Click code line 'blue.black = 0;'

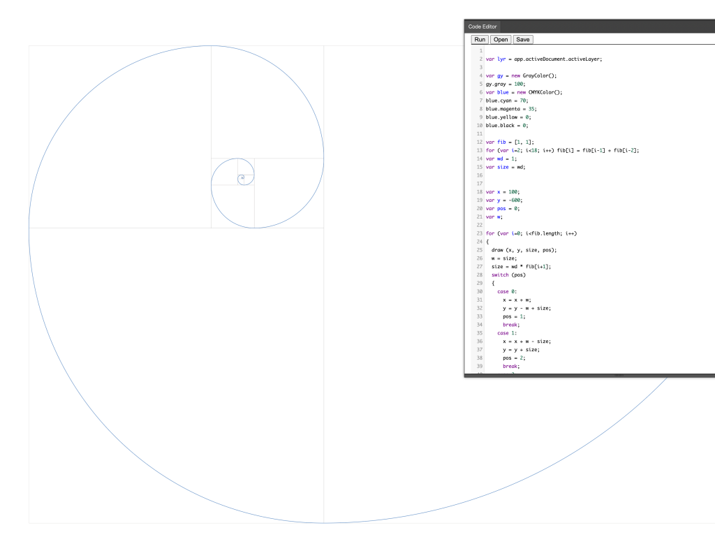pos(507,126)
